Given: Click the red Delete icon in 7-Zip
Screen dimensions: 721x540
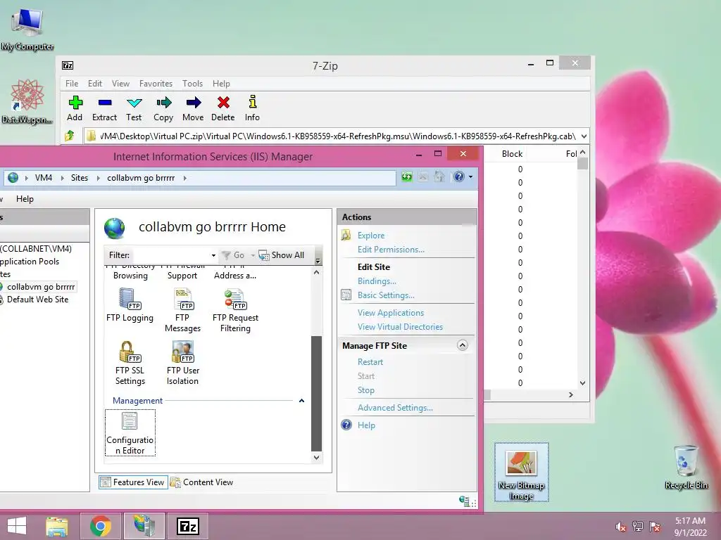Looking at the screenshot, I should (223, 108).
